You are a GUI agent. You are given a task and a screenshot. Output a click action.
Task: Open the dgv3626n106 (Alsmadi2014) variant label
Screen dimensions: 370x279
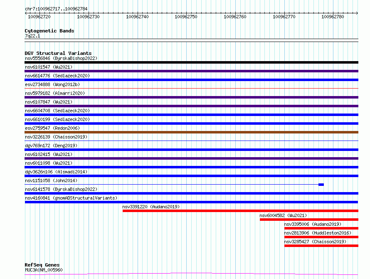56,172
